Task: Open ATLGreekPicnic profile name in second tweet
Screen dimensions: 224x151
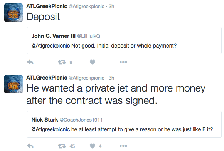Action: (47, 78)
